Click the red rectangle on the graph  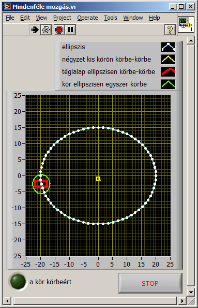point(41,184)
